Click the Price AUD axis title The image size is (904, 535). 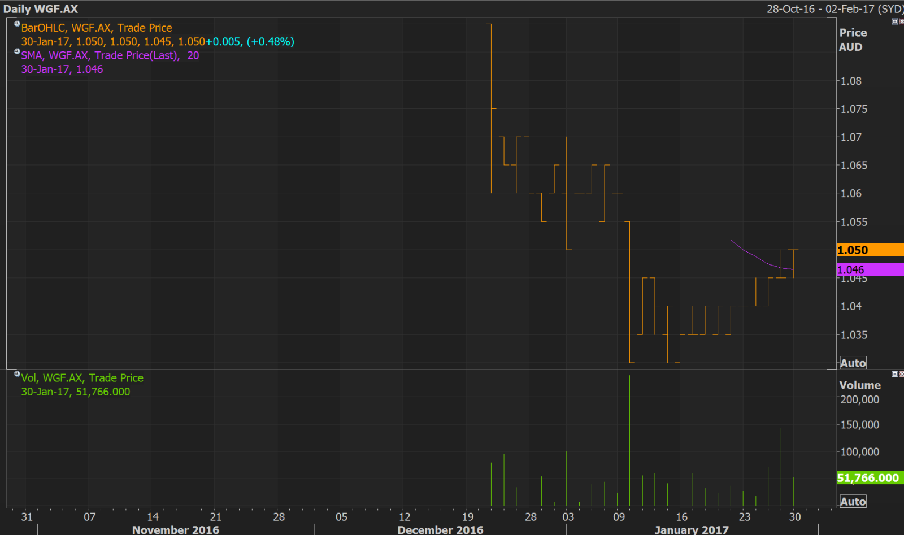(x=853, y=40)
